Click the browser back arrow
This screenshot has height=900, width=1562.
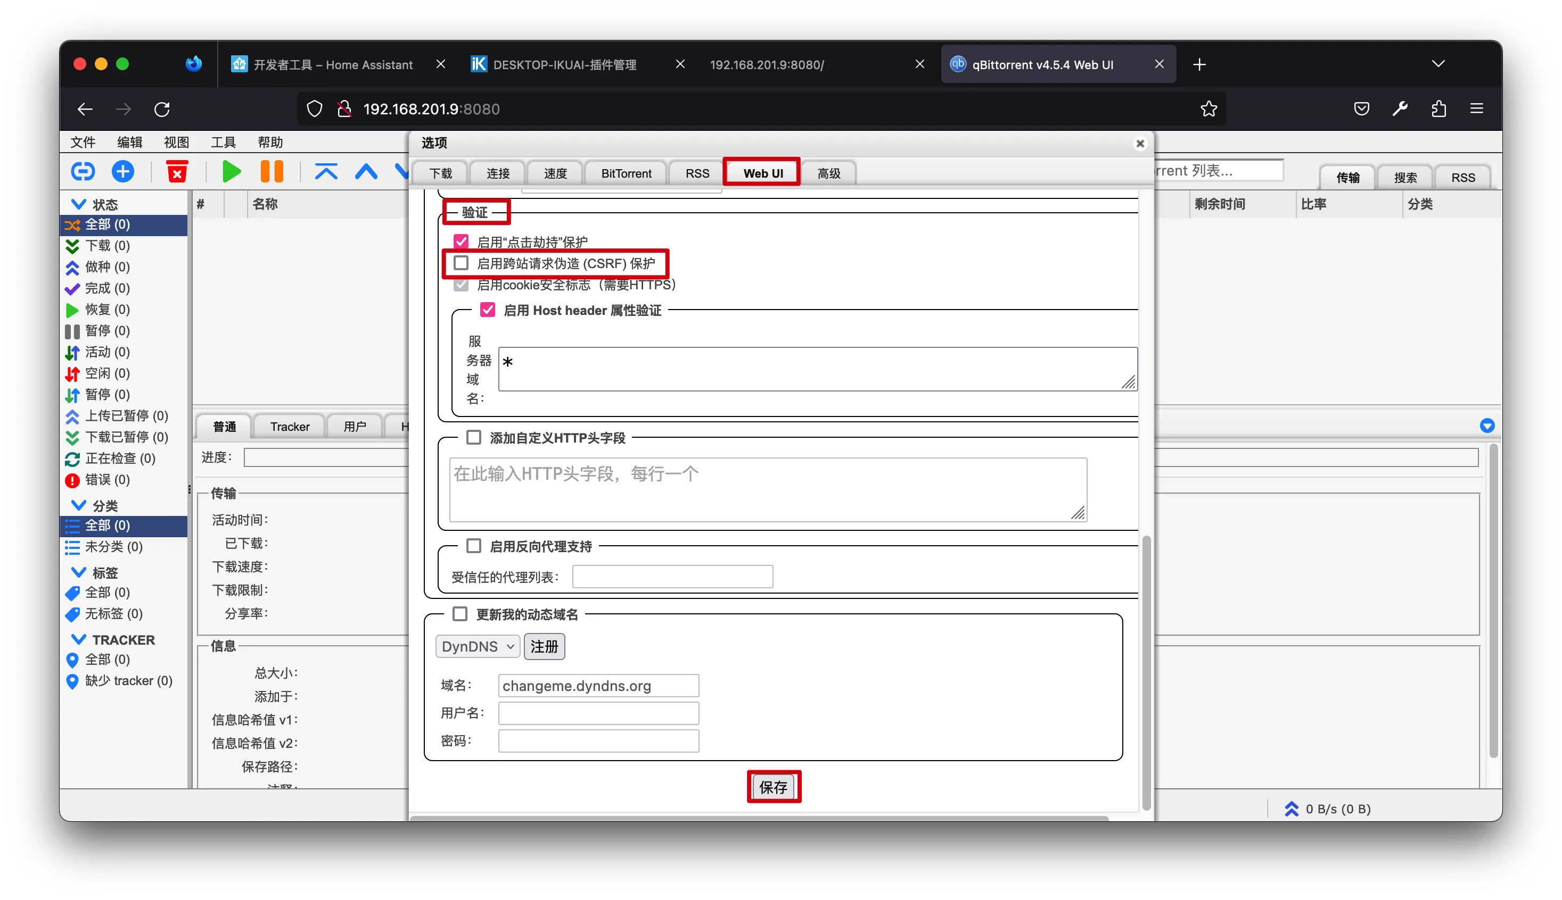click(85, 110)
